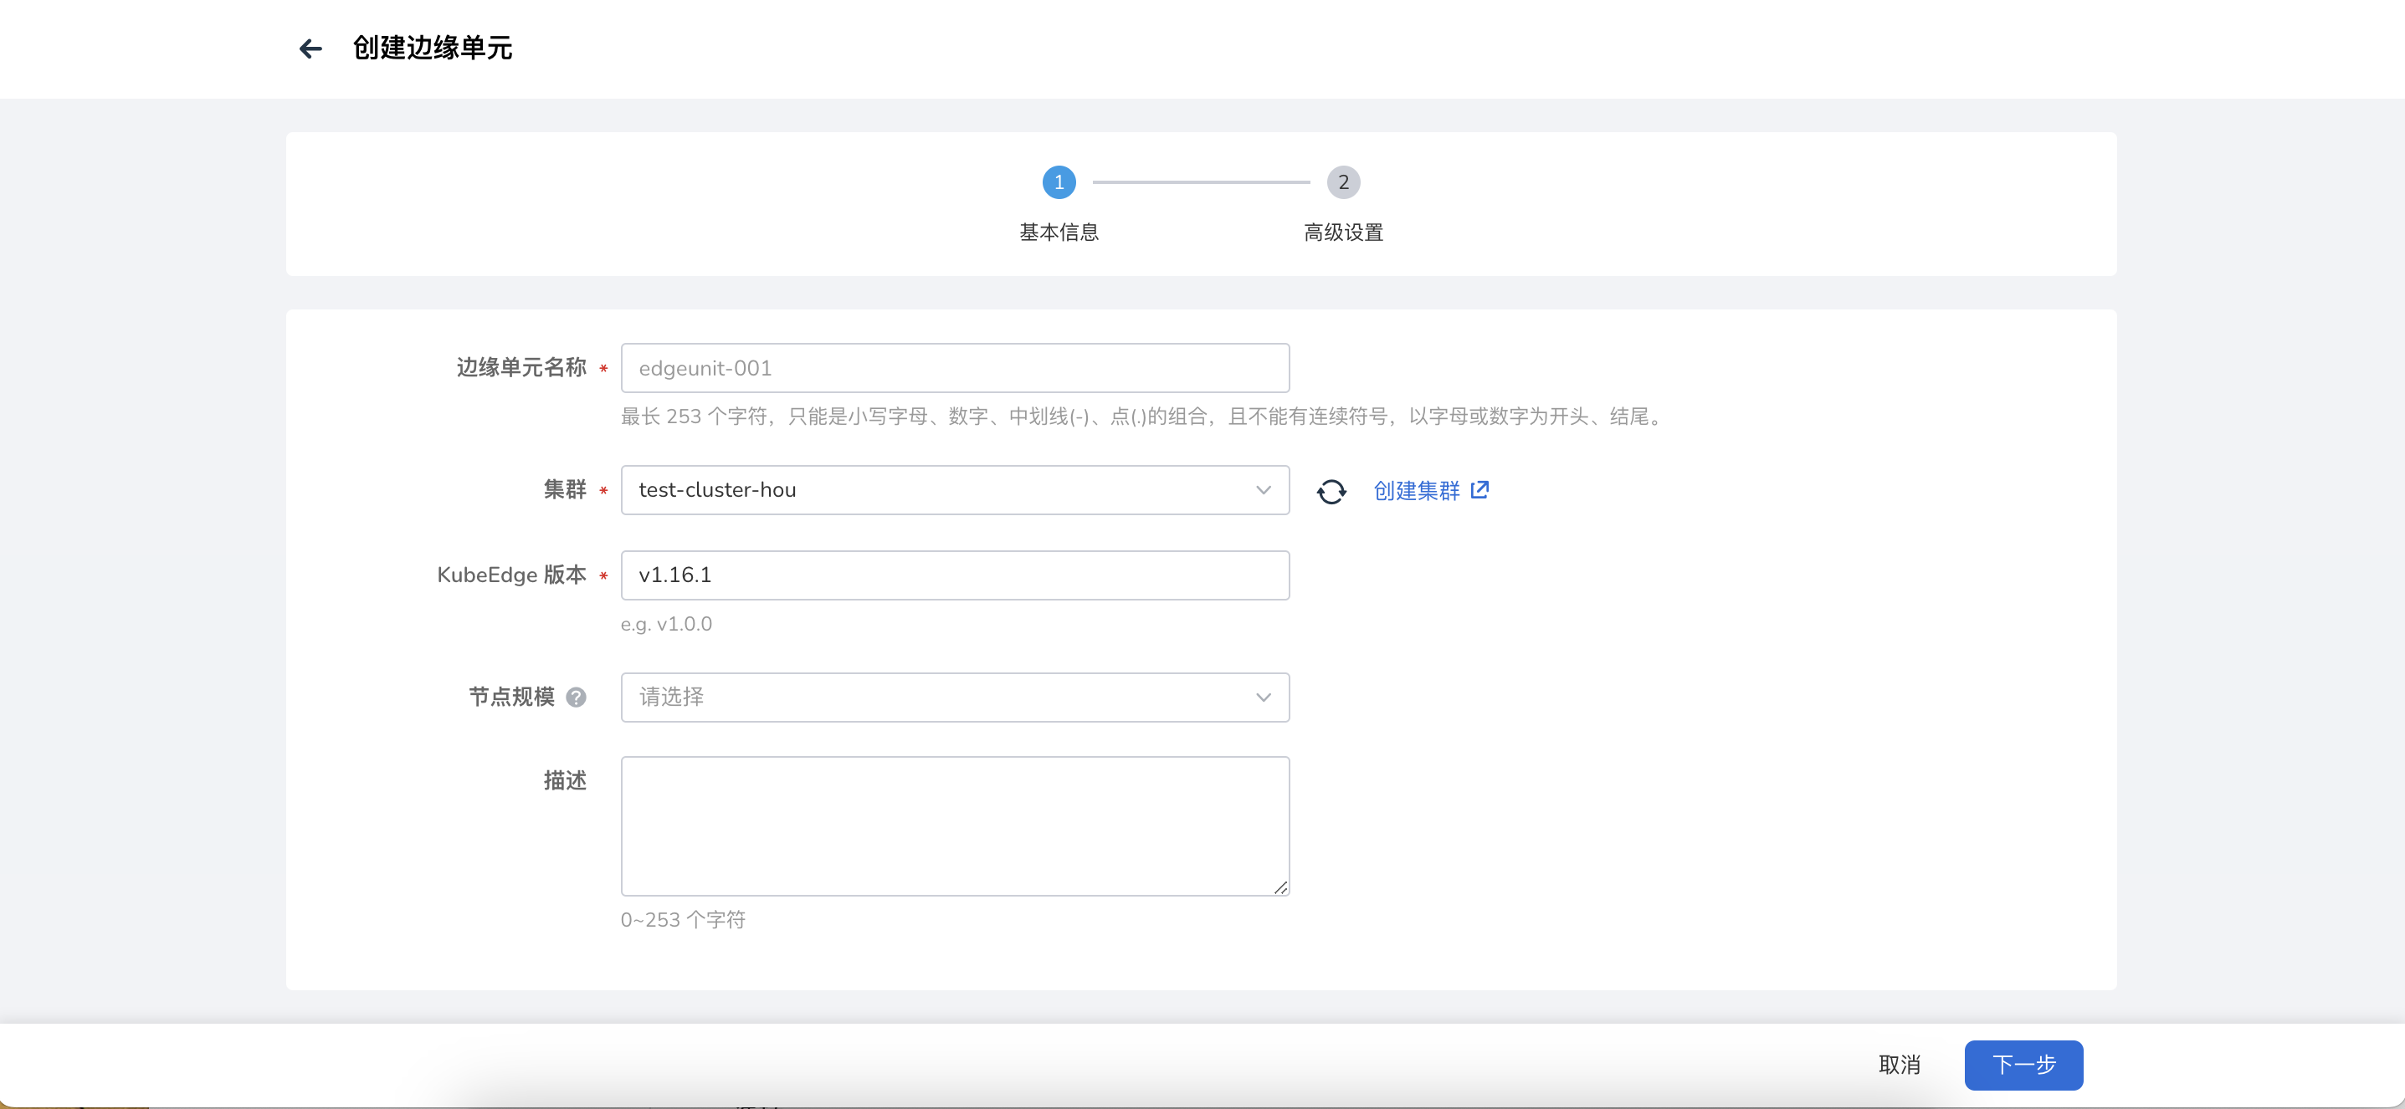Click into the KubeEdge 版本 field
Viewport: 2405px width, 1109px height.
tap(954, 575)
